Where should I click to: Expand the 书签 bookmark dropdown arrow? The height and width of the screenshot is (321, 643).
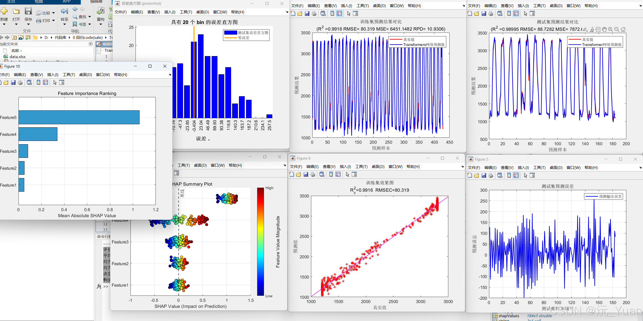pyautogui.click(x=90, y=24)
